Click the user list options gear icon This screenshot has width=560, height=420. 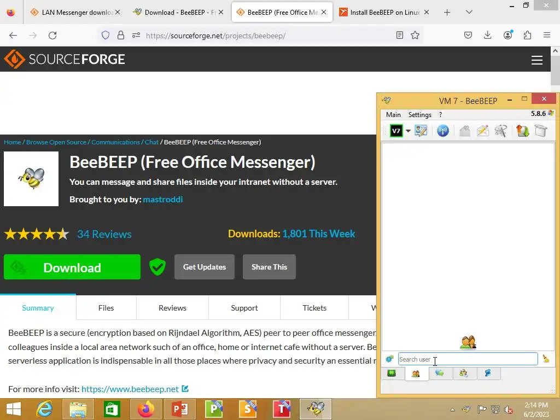click(389, 359)
